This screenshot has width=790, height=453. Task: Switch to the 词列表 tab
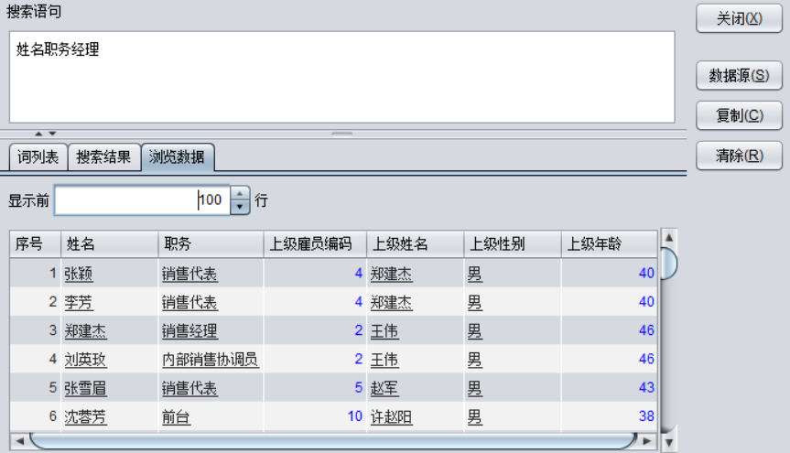pos(38,156)
